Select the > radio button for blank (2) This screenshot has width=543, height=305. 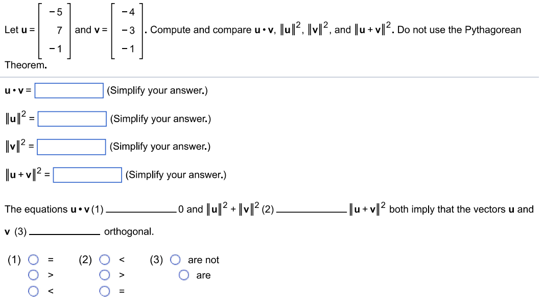(104, 275)
